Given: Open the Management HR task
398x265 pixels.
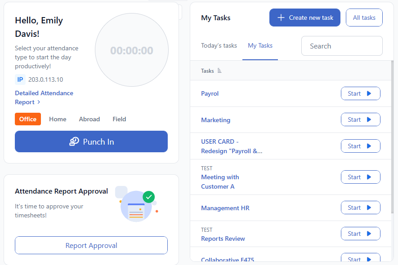Looking at the screenshot, I should point(225,208).
